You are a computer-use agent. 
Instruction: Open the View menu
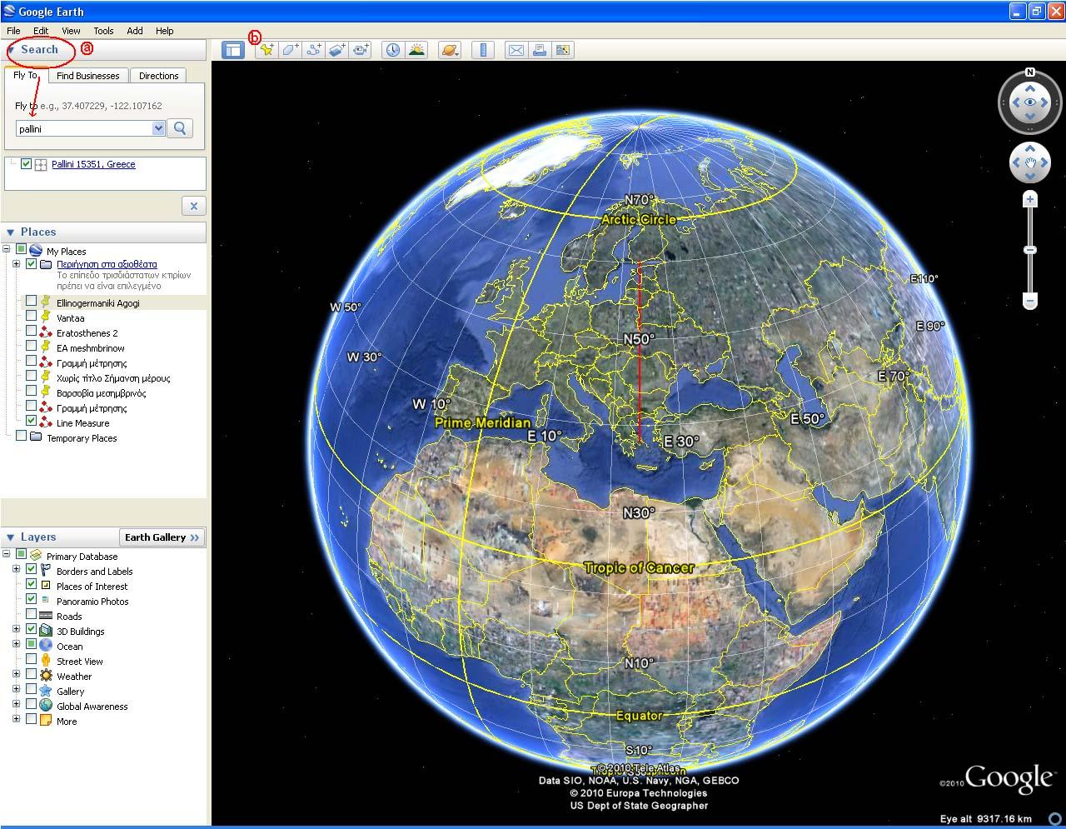coord(71,31)
